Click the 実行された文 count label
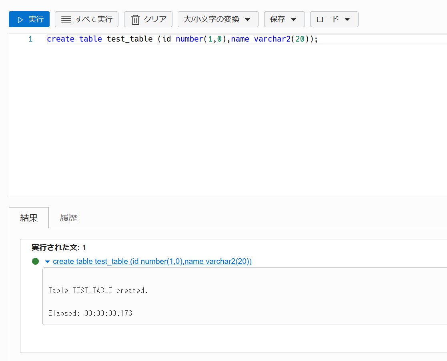 click(x=58, y=247)
